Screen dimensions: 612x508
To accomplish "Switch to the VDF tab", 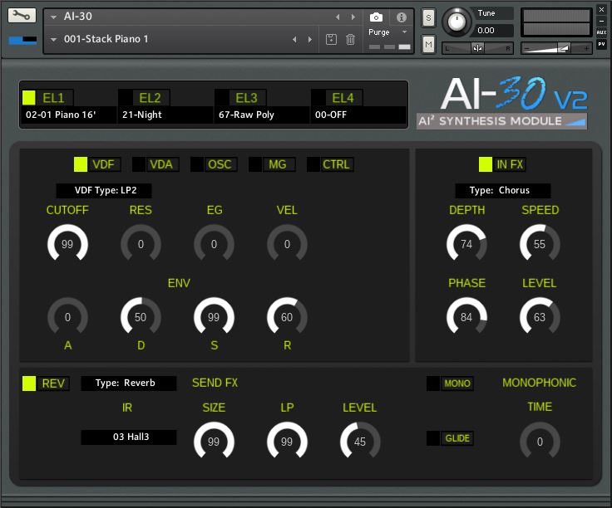I will (97, 164).
